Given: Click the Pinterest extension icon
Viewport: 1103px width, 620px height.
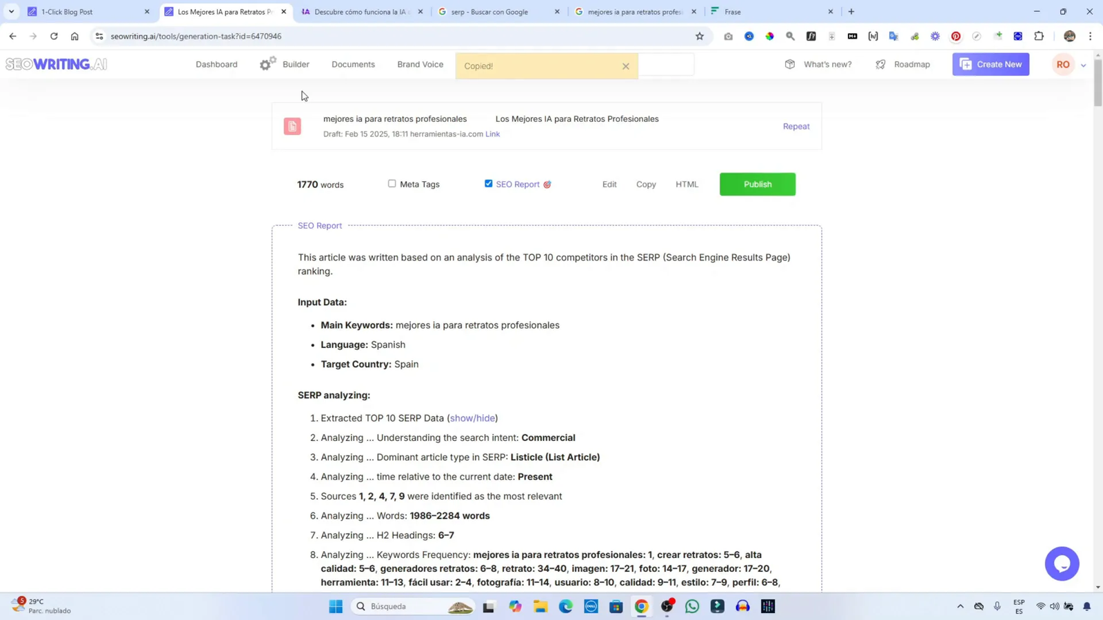Looking at the screenshot, I should [x=955, y=36].
